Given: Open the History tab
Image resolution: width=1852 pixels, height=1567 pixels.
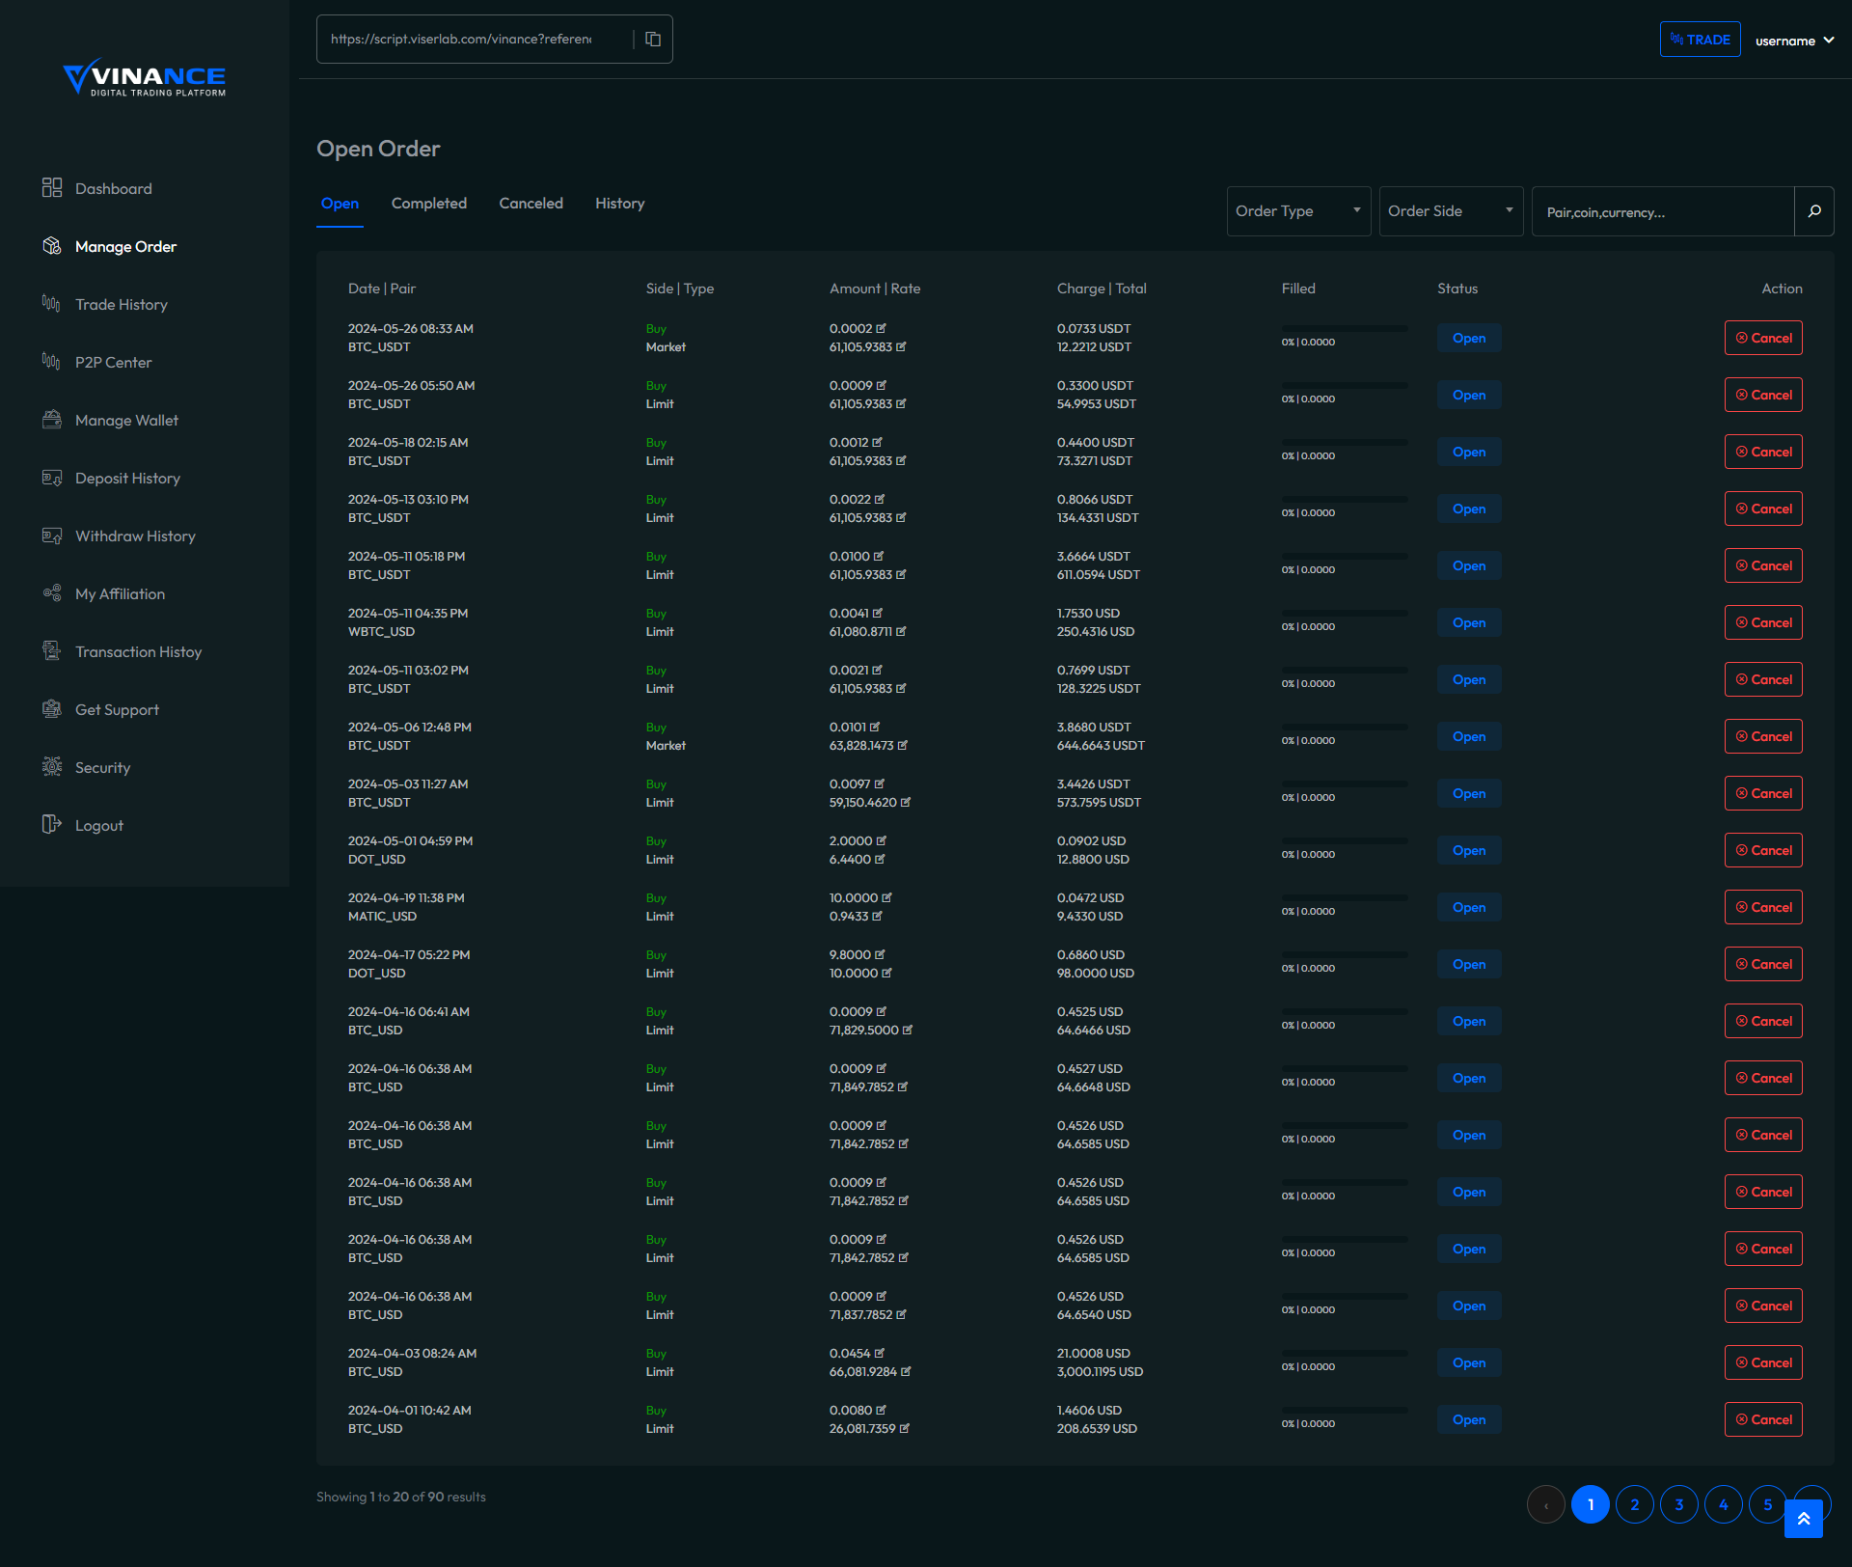Looking at the screenshot, I should click(619, 204).
